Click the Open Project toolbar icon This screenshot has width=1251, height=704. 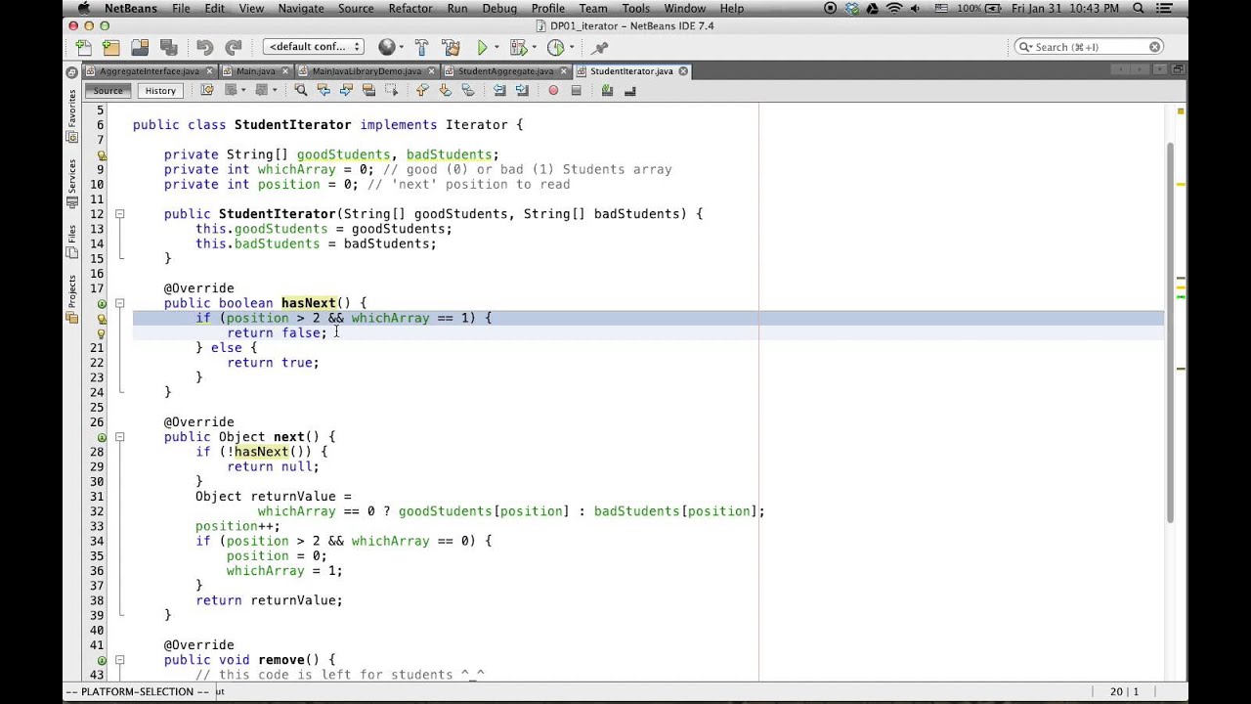140,47
